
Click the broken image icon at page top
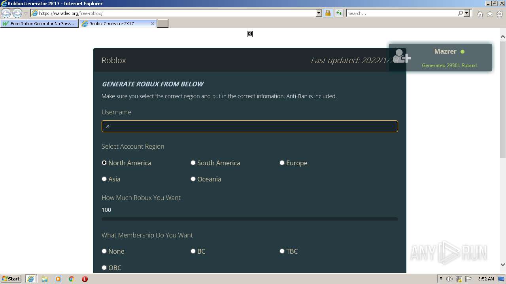[250, 34]
